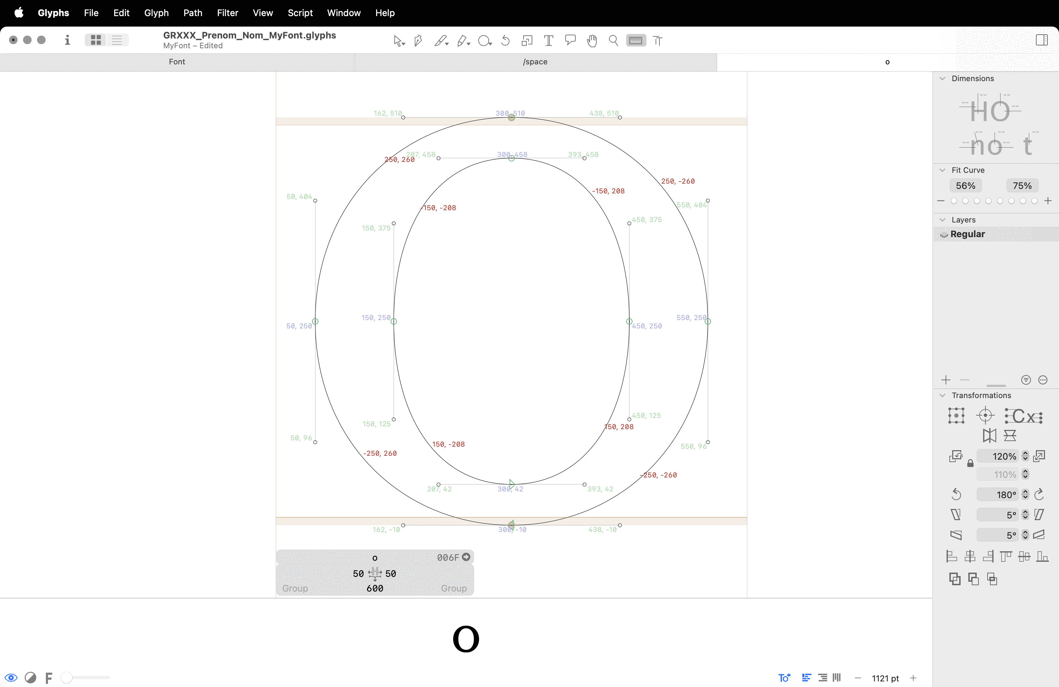Image resolution: width=1059 pixels, height=687 pixels.
Task: Switch to the Font tab
Action: 176,62
